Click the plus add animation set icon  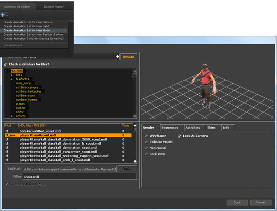coord(3,15)
